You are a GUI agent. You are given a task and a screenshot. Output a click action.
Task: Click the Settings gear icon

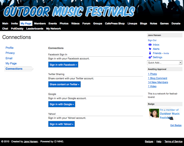(x=150, y=57)
